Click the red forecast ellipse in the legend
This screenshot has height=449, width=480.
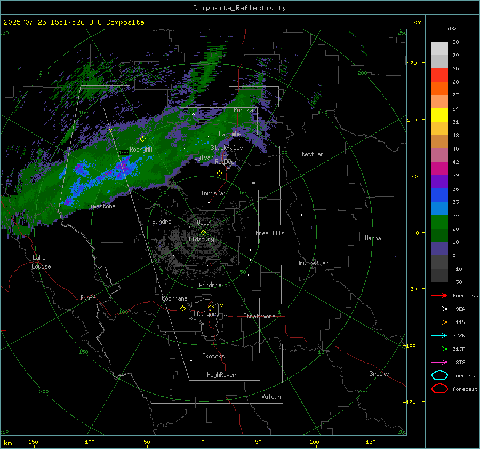pyautogui.click(x=439, y=389)
